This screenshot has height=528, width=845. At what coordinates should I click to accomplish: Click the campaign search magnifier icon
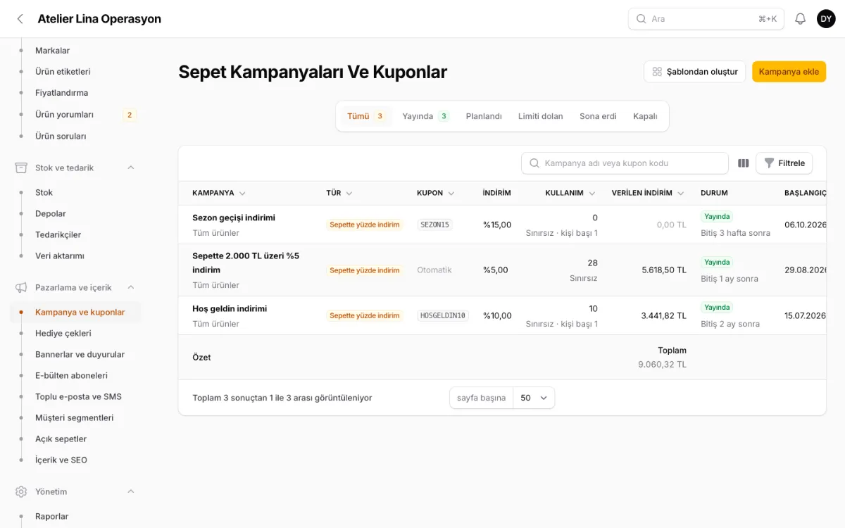pyautogui.click(x=534, y=163)
